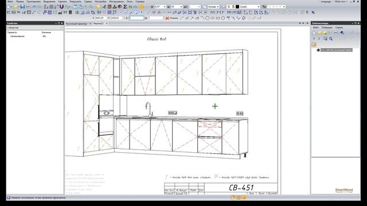Click the Print icon beside the Save icon
The height and width of the screenshot is (206, 367).
click(x=28, y=7)
